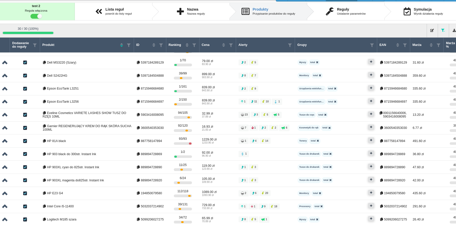
Task: Add group to Dell MS3220 row
Action: point(371,62)
